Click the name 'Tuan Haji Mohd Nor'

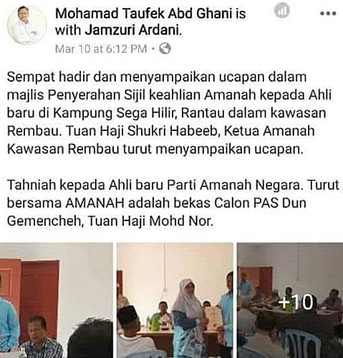(x=150, y=221)
